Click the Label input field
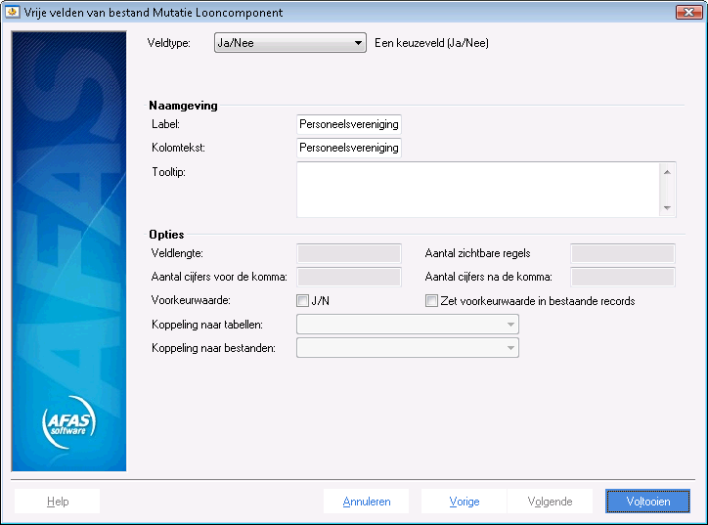Viewport: 708px width, 525px height. (348, 124)
